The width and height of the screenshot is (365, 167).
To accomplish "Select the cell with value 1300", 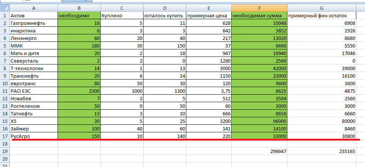I will 165,91.
